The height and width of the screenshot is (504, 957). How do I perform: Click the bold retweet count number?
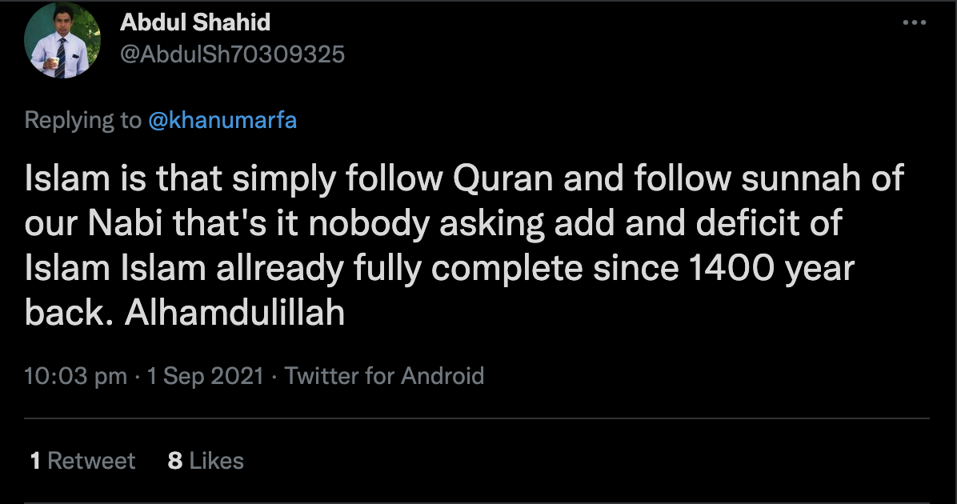coord(35,461)
